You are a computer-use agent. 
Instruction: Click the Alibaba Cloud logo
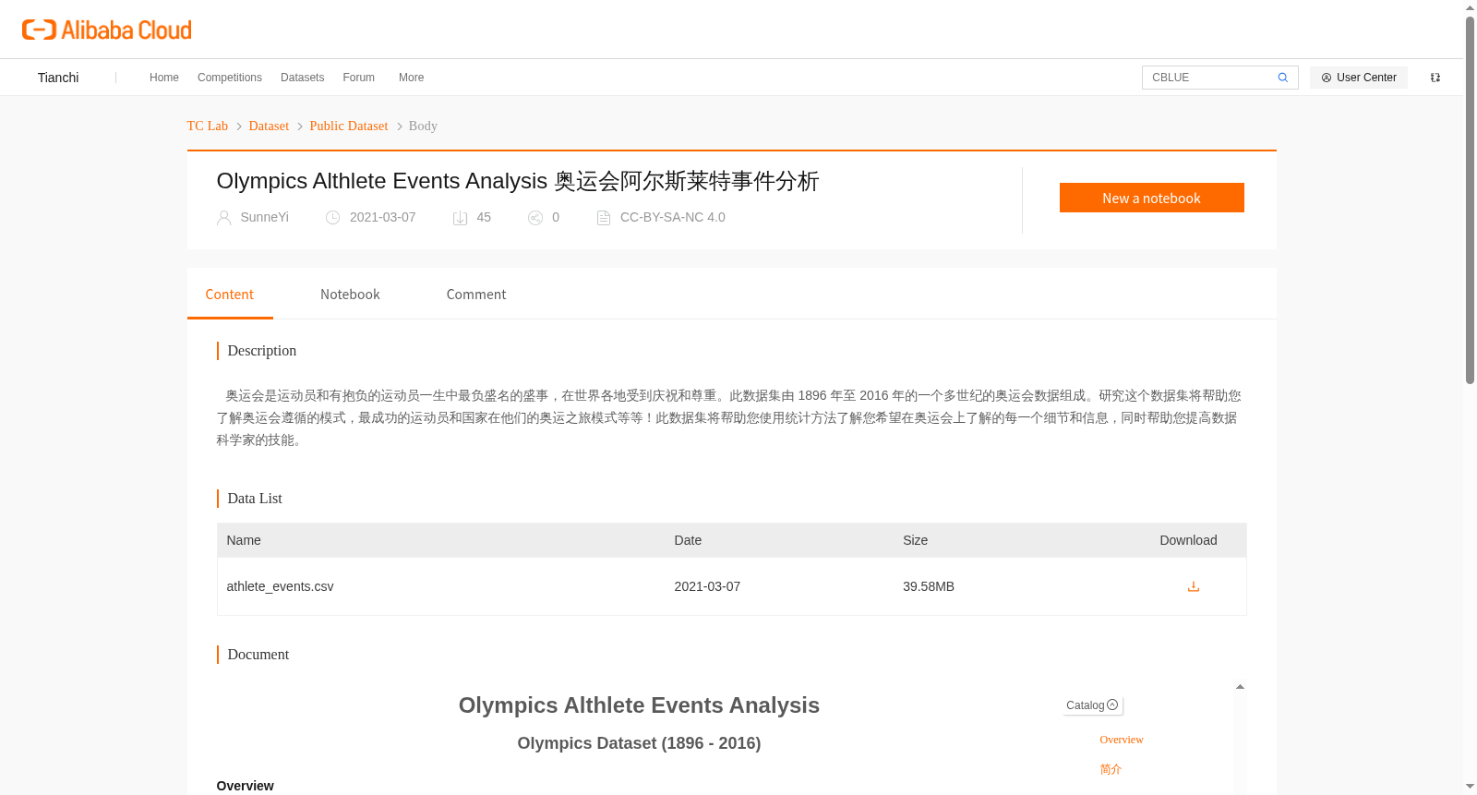(x=107, y=30)
